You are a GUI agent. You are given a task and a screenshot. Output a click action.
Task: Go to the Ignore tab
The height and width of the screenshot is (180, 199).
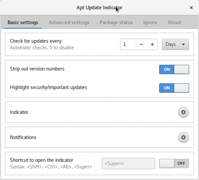[x=150, y=22]
